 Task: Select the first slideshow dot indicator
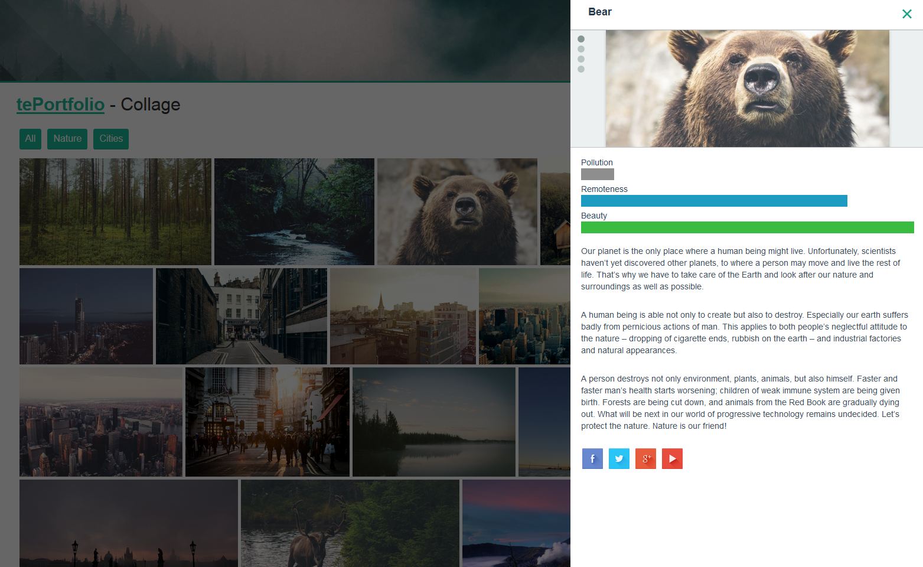[x=581, y=39]
